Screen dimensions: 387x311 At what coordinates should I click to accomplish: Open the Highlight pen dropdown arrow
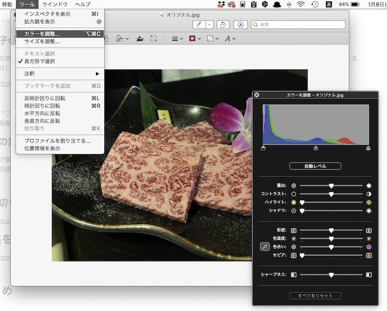(210, 24)
